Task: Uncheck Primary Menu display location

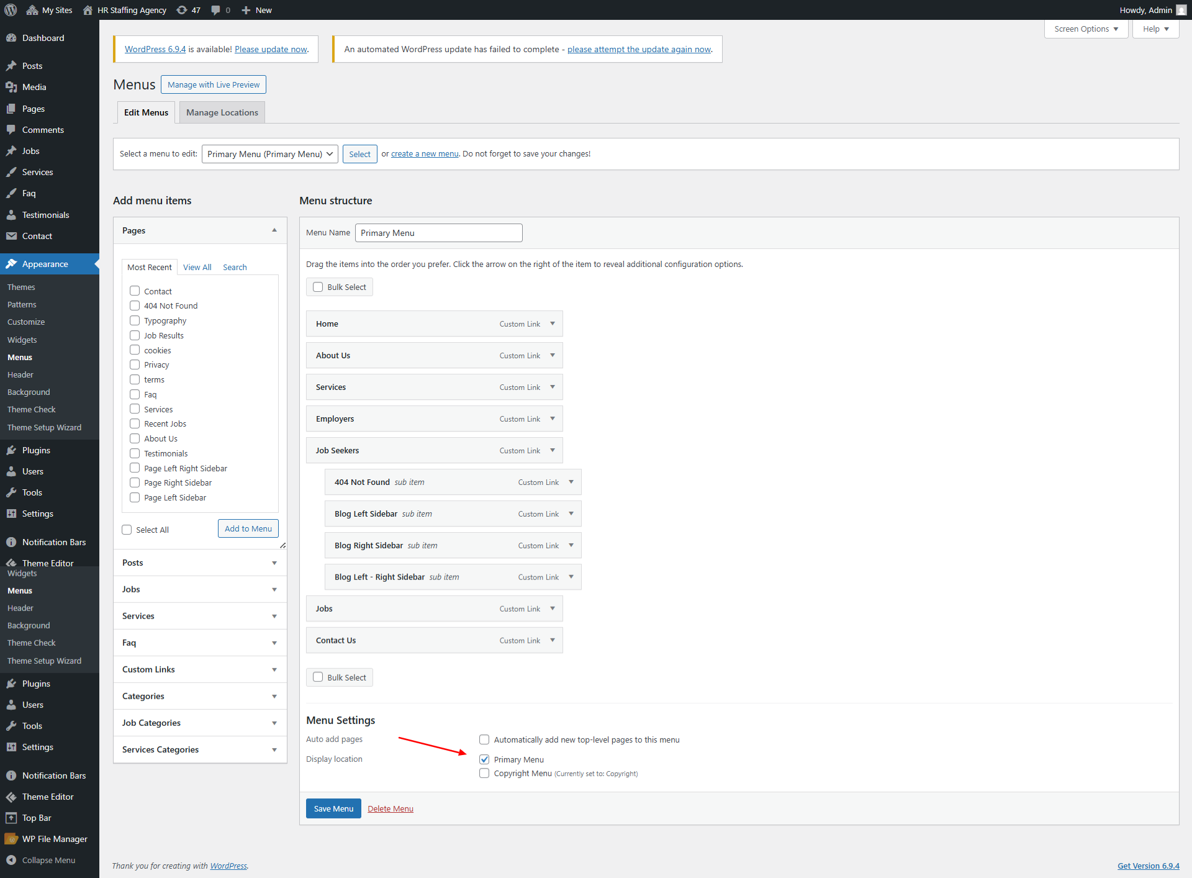Action: (x=484, y=759)
